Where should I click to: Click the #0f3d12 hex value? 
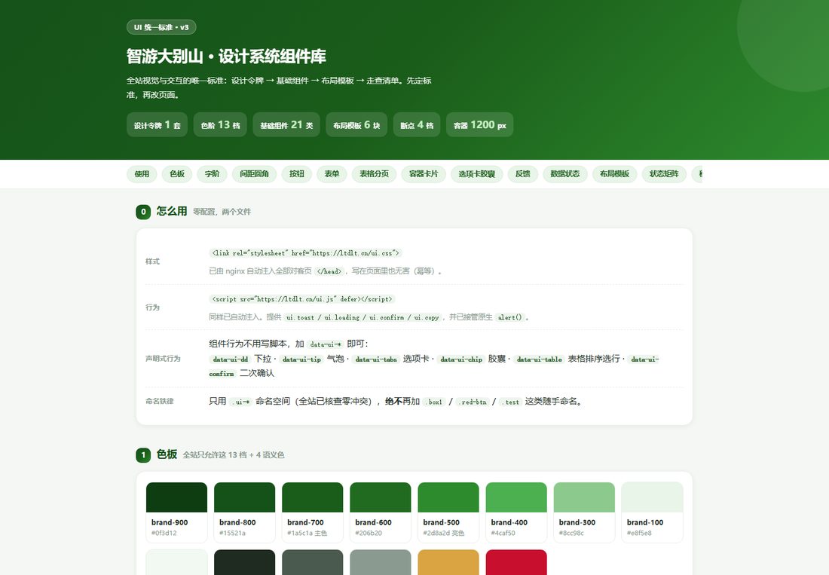coord(164,534)
